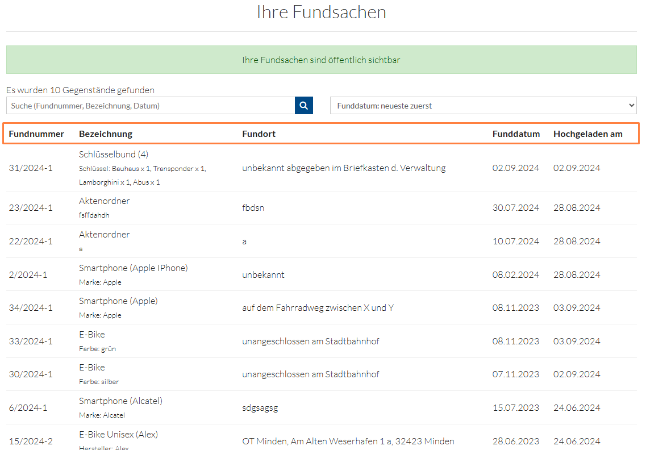Screen dimensions: 646x450
Task: Click the green public visibility banner
Action: [321, 60]
